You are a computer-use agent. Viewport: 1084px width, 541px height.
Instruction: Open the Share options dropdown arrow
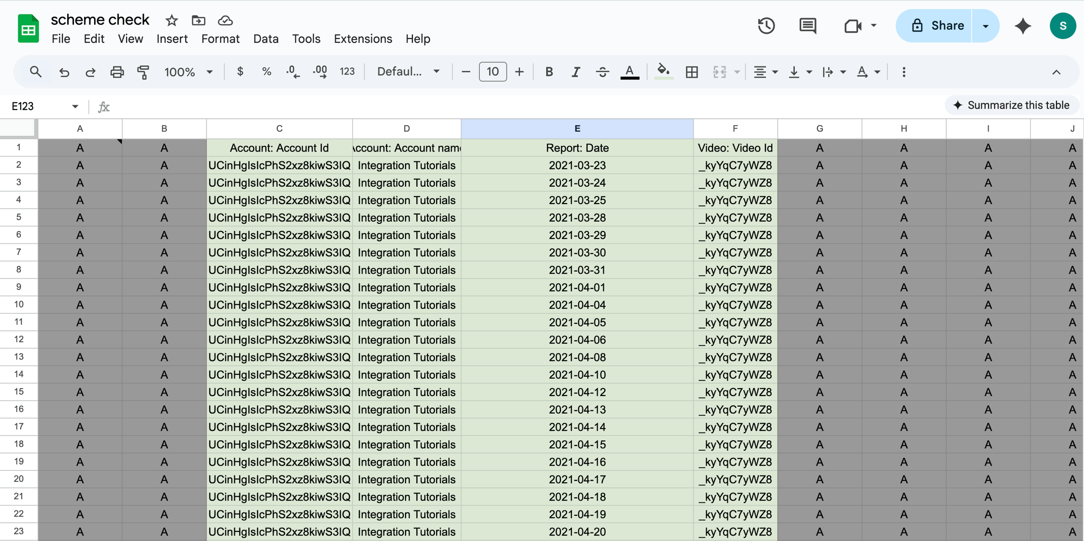pos(986,26)
